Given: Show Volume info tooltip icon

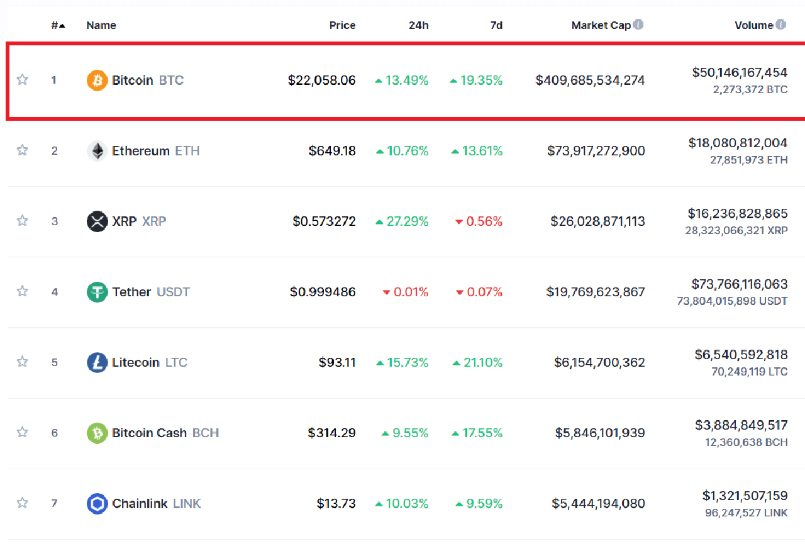Looking at the screenshot, I should (x=780, y=25).
